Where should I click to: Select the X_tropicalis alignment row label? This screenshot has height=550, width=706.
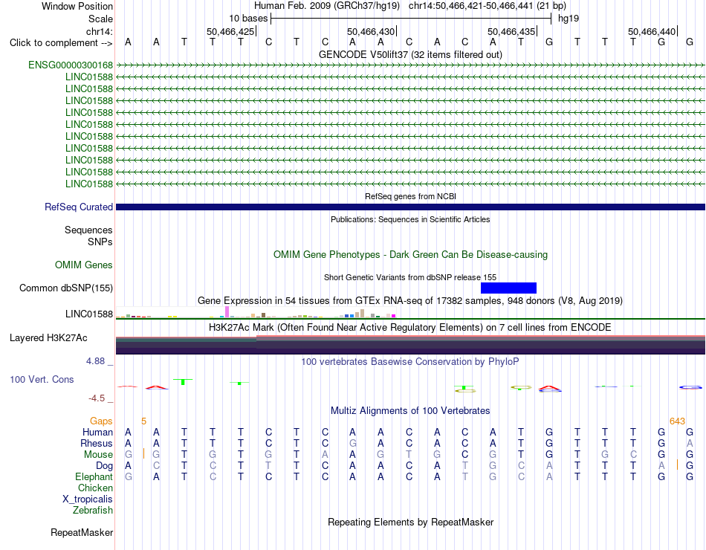click(88, 499)
